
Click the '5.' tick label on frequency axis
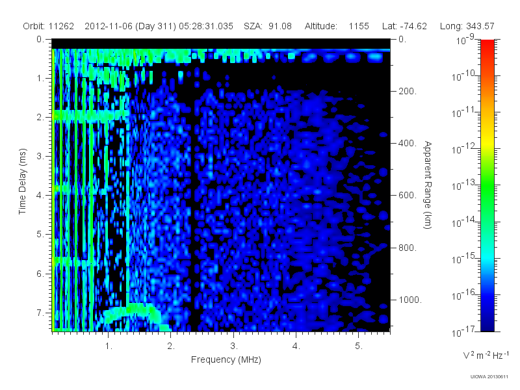coord(359,346)
